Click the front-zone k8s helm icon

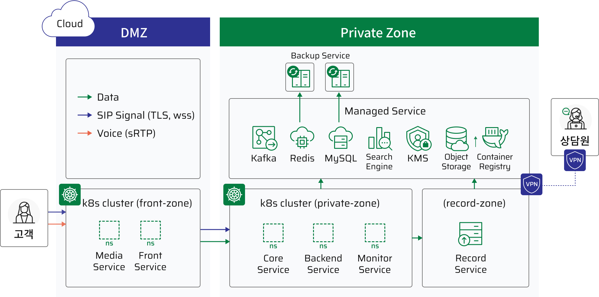70,195
